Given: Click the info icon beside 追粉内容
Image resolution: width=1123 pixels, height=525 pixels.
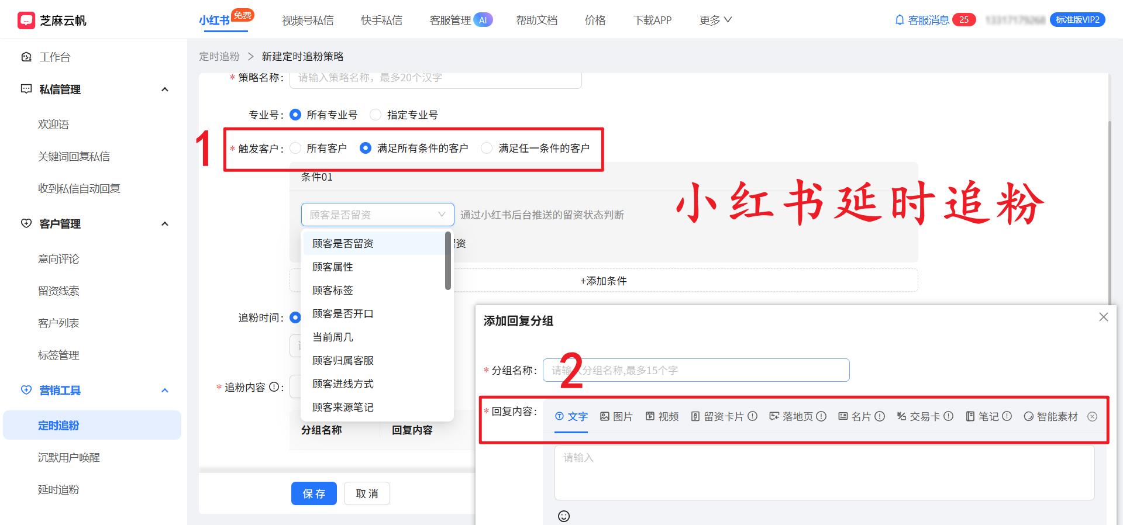Looking at the screenshot, I should click(x=273, y=387).
